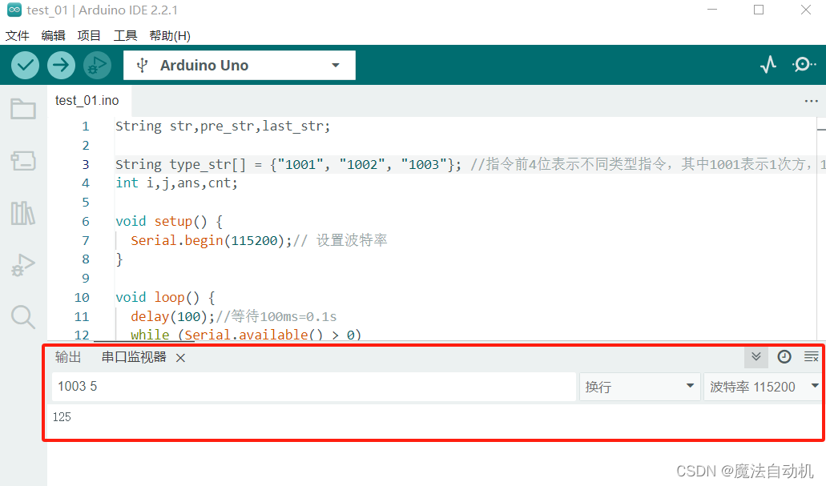Click the Verify checkmark button
Image resolution: width=826 pixels, height=486 pixels.
(x=26, y=66)
